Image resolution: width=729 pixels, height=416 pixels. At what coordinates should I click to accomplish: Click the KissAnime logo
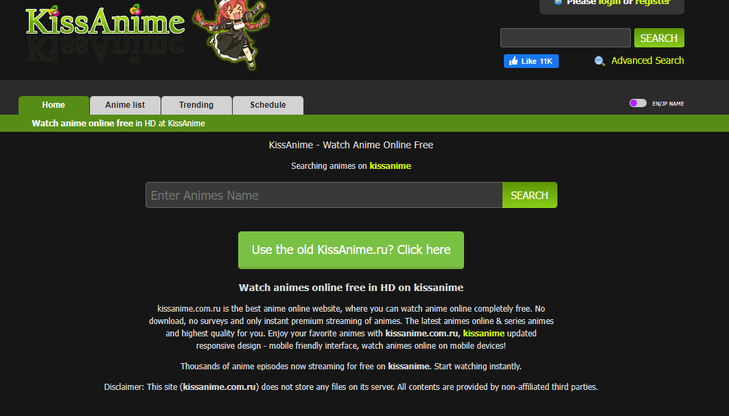tap(105, 21)
